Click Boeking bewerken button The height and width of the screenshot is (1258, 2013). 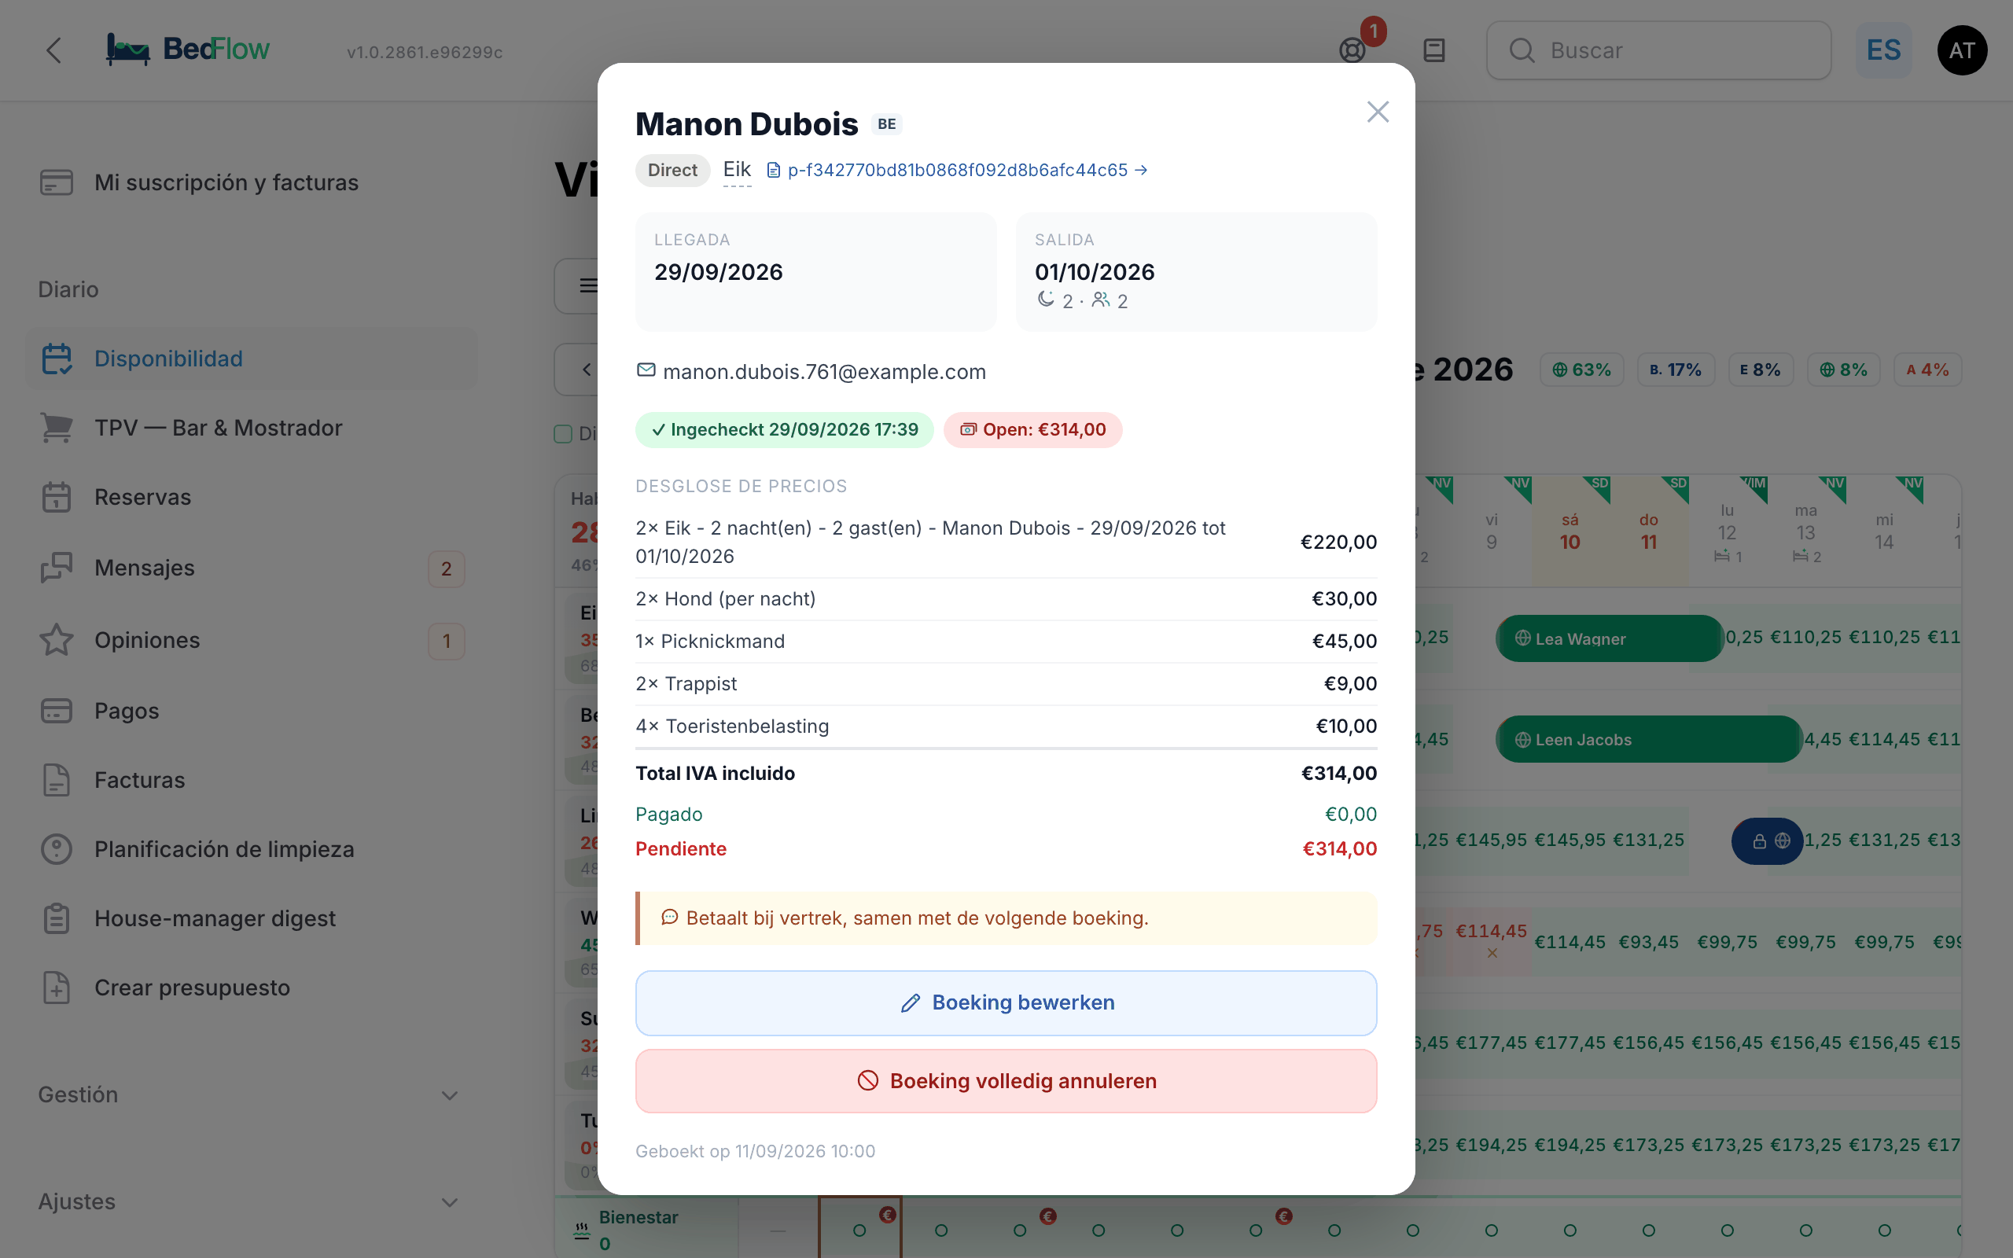[x=1006, y=1002]
